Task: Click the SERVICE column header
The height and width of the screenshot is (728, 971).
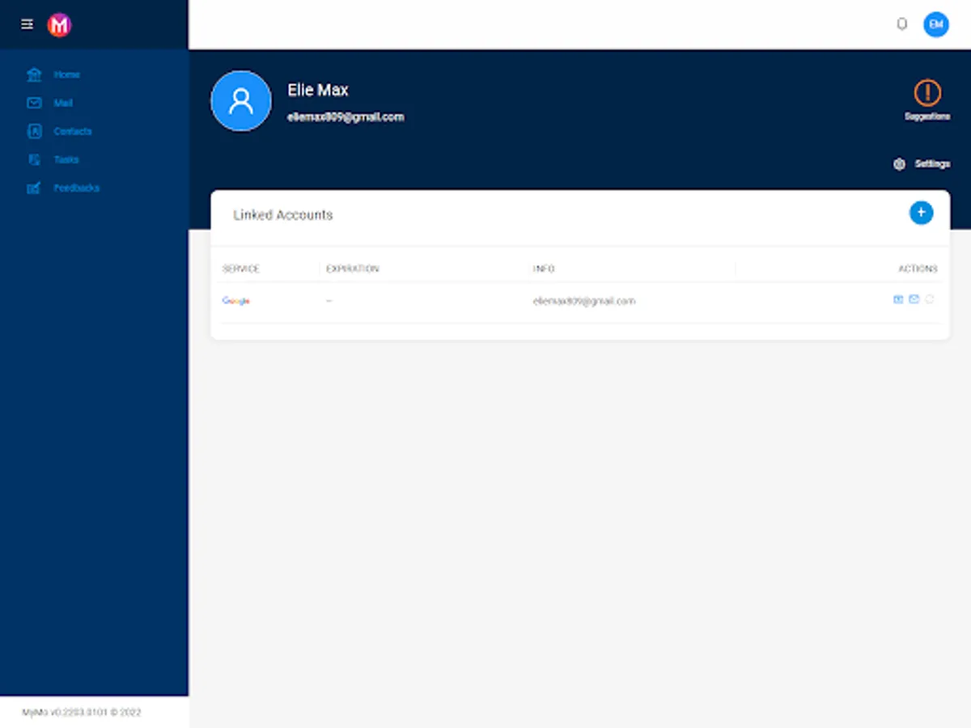Action: point(241,269)
